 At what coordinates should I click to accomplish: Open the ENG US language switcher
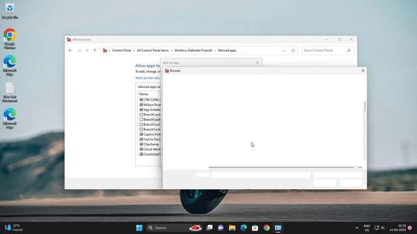(367, 228)
